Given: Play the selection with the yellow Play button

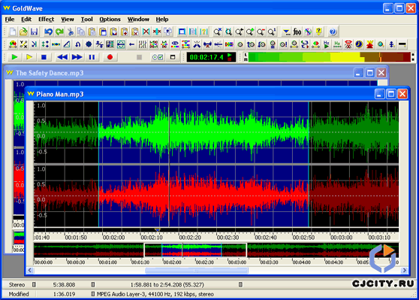Looking at the screenshot, I should point(29,57).
